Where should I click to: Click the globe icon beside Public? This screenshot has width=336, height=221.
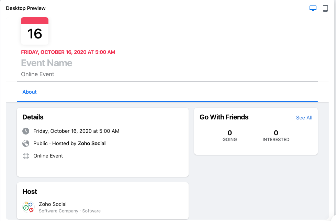pyautogui.click(x=26, y=143)
